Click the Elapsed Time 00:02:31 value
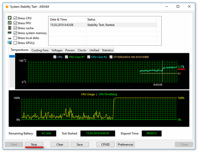This screenshot has width=198, height=152. coord(152,133)
